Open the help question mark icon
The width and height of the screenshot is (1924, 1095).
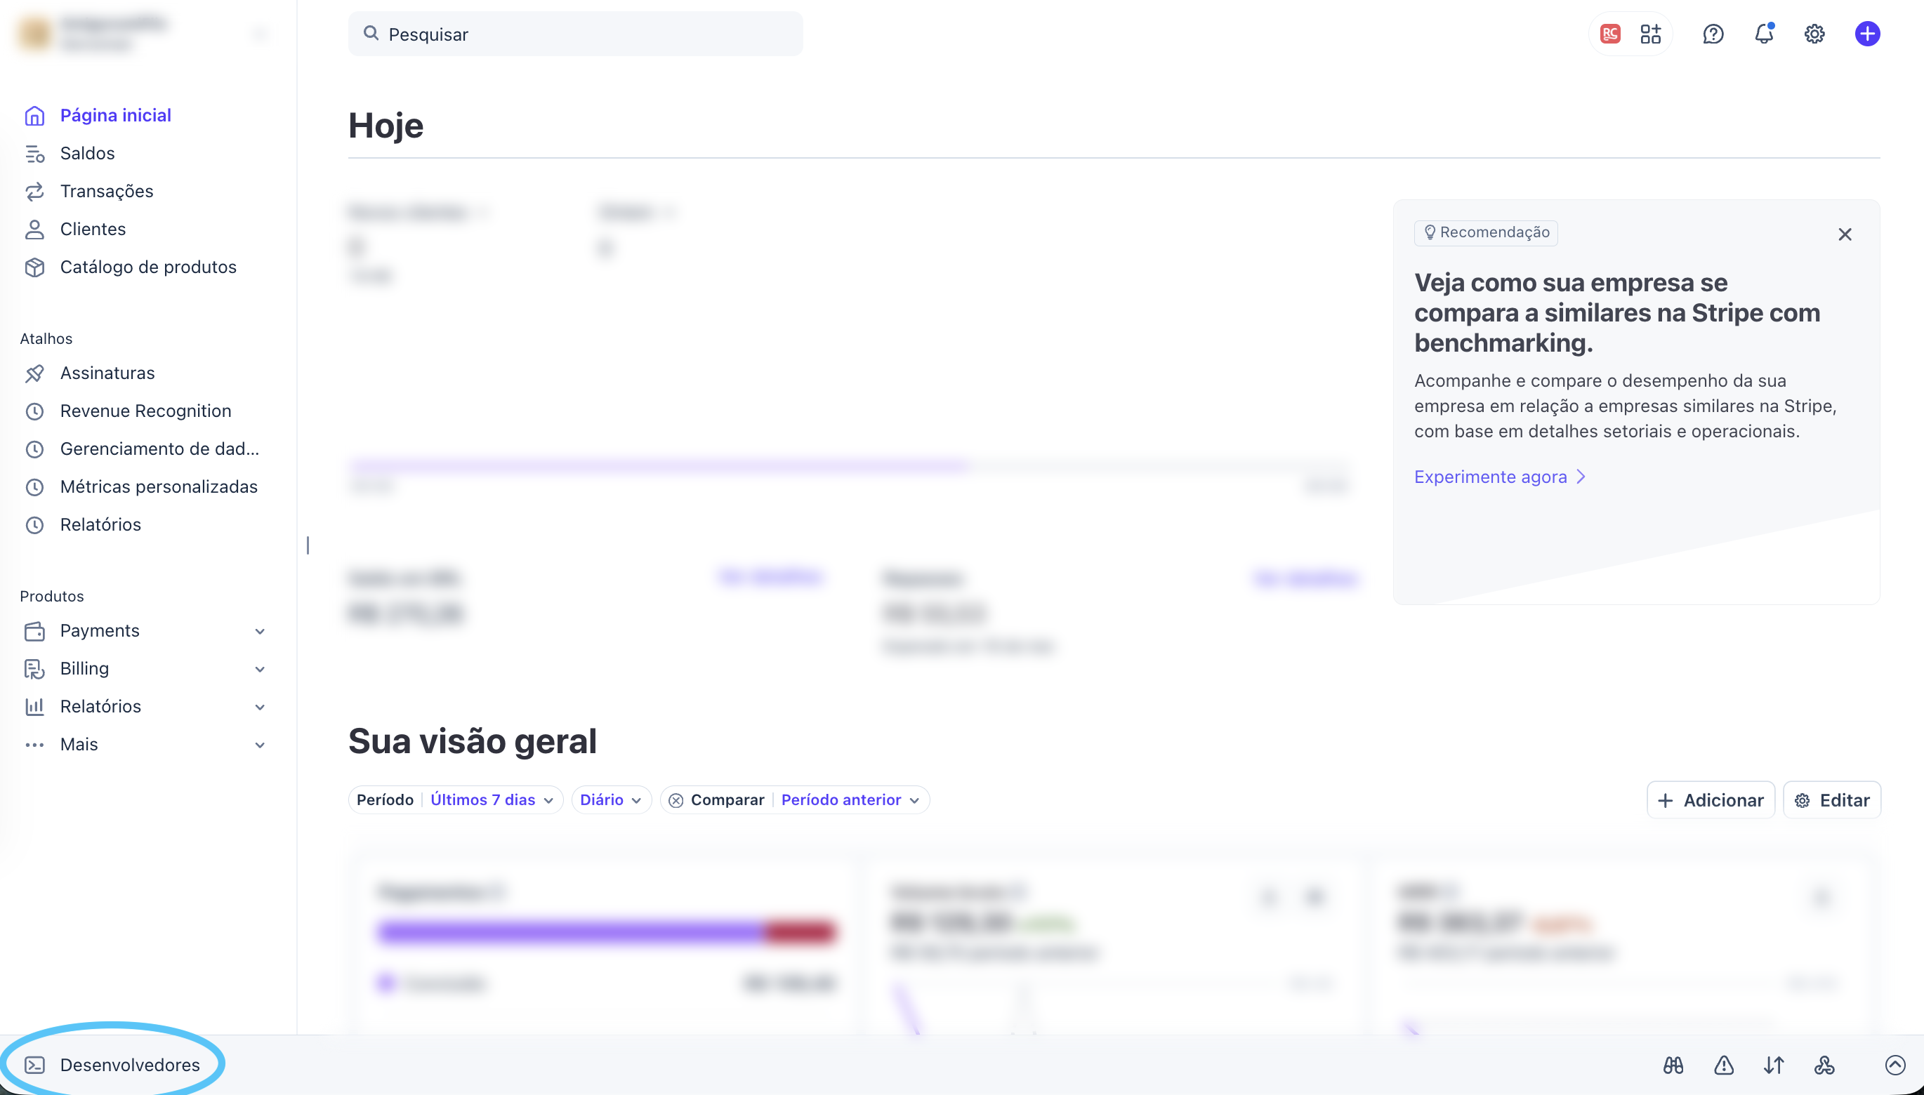1713,34
